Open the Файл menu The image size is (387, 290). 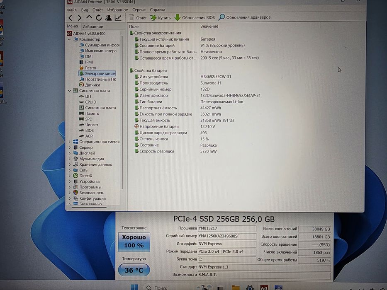[x=72, y=10]
